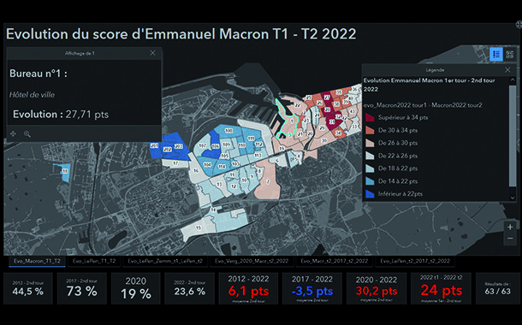Click the De 30 à 34 pts swatch
Viewport: 522px width, 325px height.
pyautogui.click(x=370, y=130)
